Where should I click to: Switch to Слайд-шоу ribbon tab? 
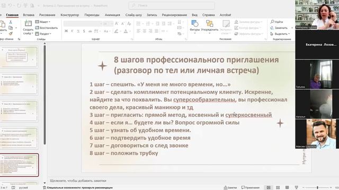point(133,15)
